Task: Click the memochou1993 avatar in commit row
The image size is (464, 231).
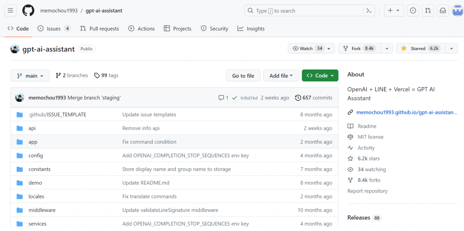Action: (19, 98)
